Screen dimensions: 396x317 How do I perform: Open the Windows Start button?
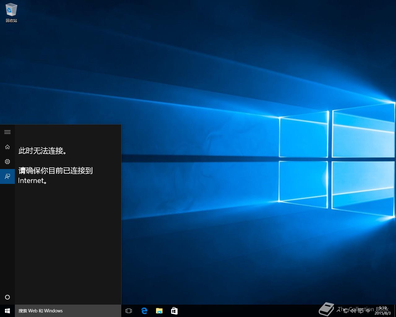[7, 311]
